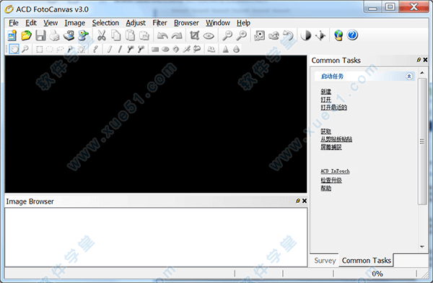The image size is (433, 283).
Task: Switch to the Survey tab
Action: 325,261
